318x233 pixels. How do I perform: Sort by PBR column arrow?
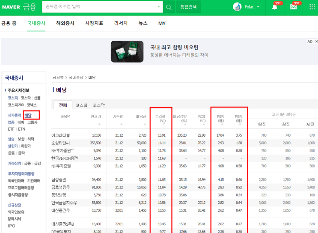(x=240, y=124)
